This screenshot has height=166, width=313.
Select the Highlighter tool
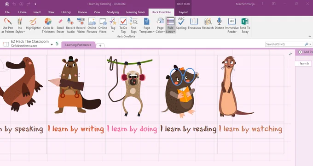(33, 24)
